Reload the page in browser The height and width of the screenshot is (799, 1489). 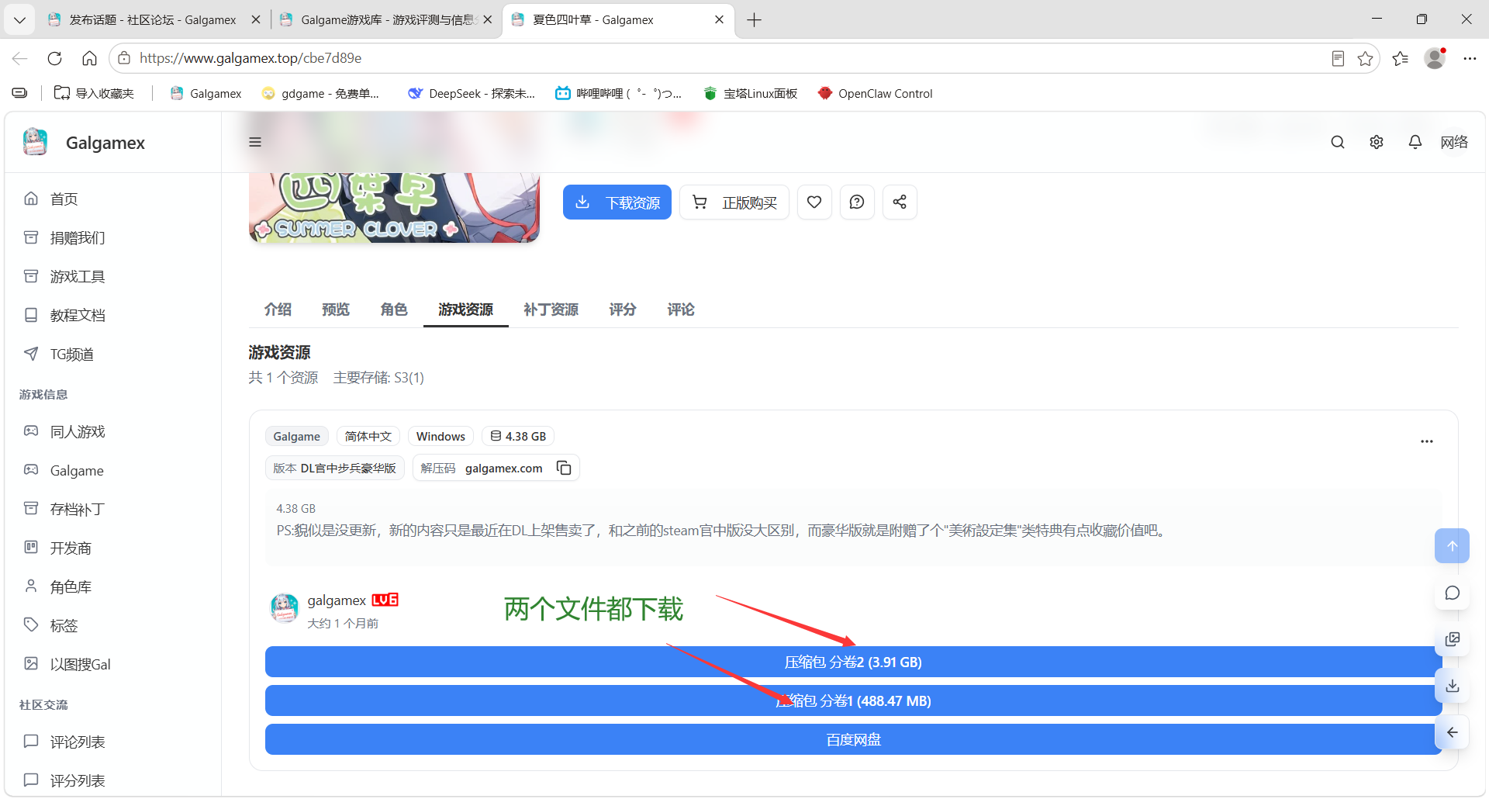(54, 58)
